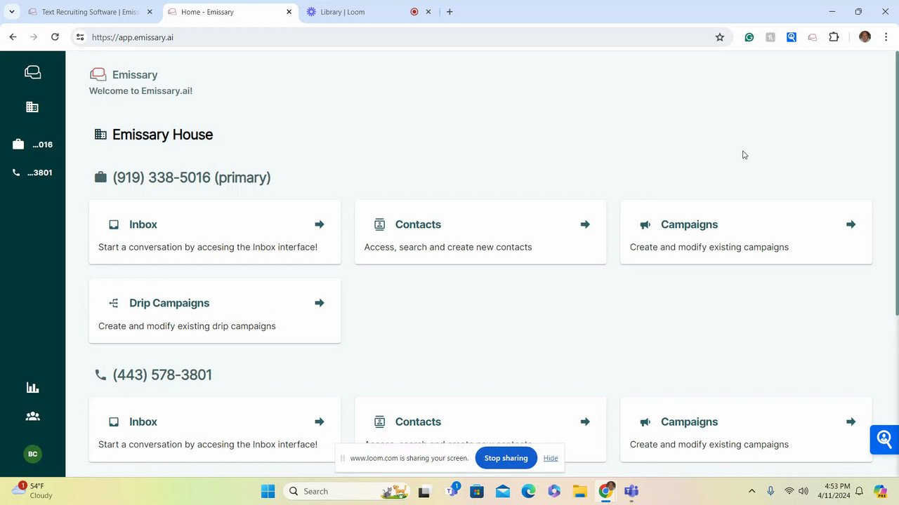Click the arrow on the (443) Inbox card
This screenshot has height=505, width=899.
tap(320, 422)
